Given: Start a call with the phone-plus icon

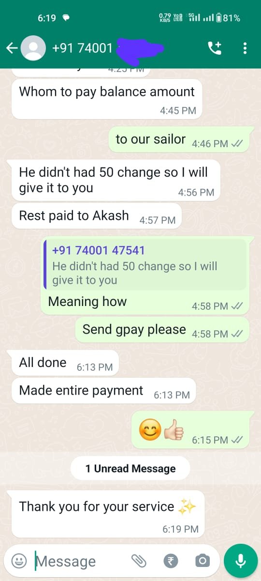Looking at the screenshot, I should point(214,48).
